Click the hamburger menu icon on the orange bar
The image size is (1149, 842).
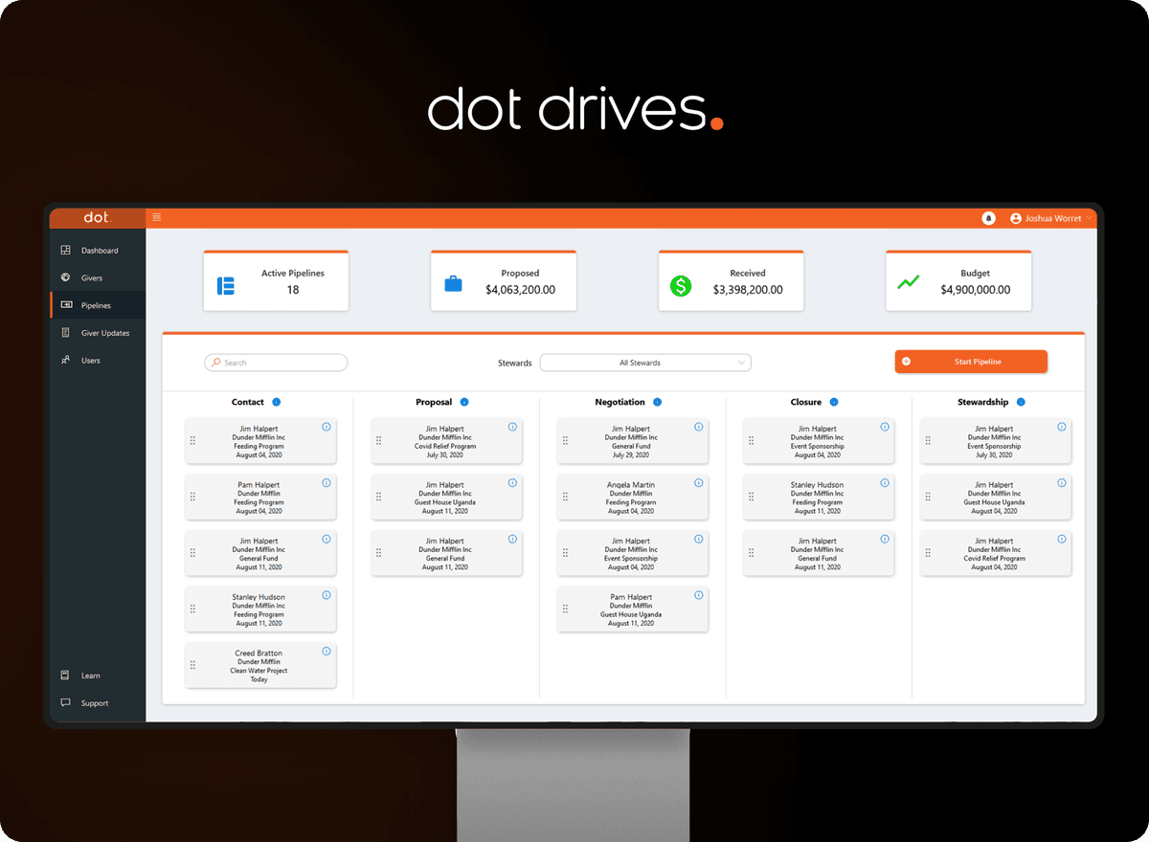coord(157,217)
